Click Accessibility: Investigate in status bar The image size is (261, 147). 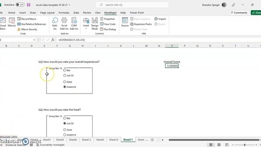(50, 145)
